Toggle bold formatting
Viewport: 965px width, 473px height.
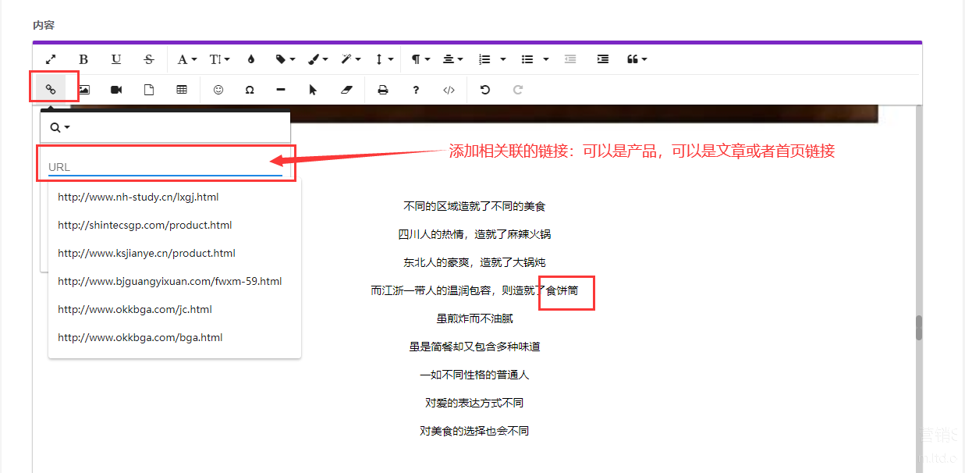click(83, 59)
